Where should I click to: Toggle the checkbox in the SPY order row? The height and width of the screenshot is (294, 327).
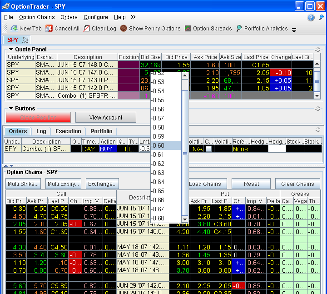(x=208, y=149)
